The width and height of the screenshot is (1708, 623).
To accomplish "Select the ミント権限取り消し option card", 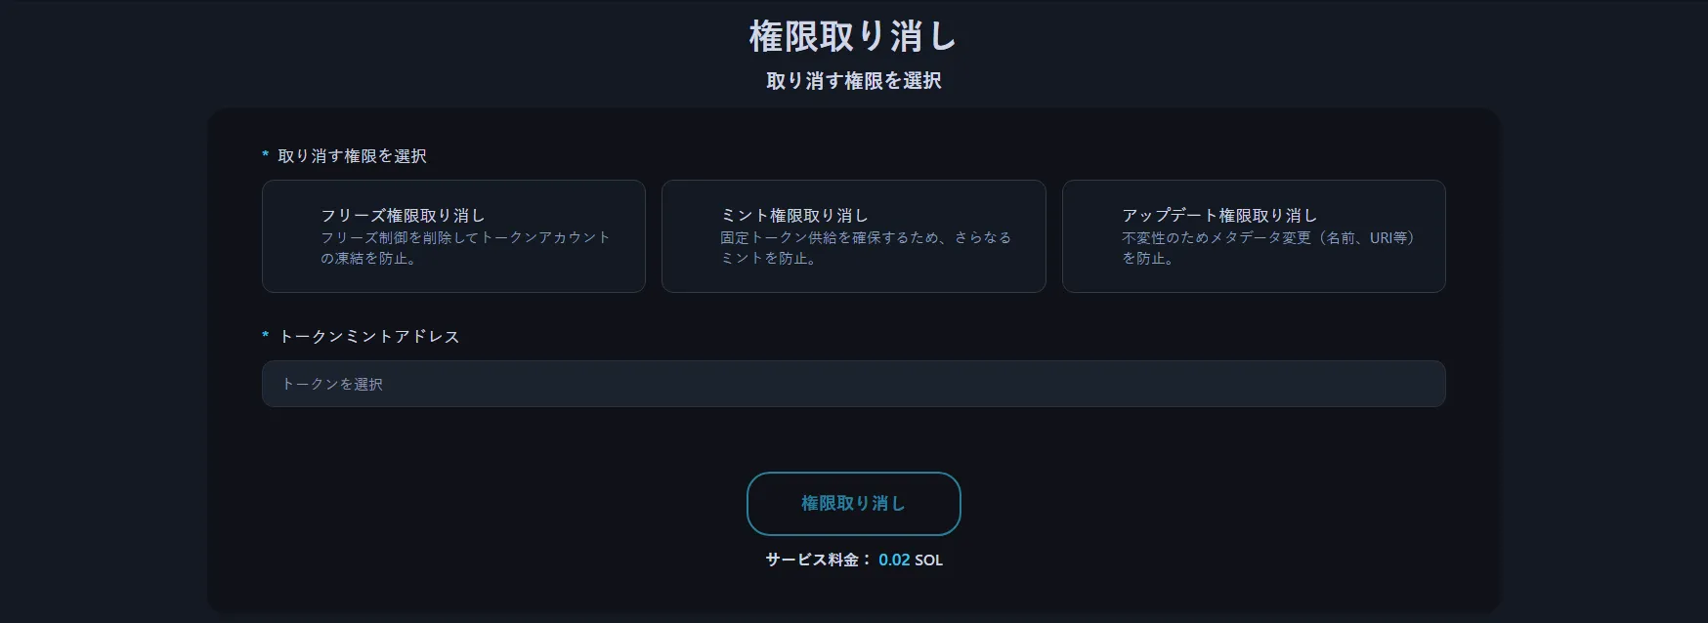I will click(x=853, y=235).
